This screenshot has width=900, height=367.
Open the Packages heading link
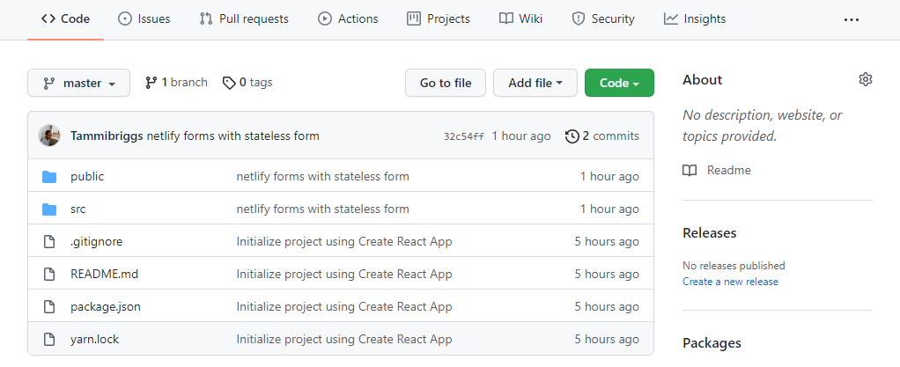pyautogui.click(x=712, y=343)
